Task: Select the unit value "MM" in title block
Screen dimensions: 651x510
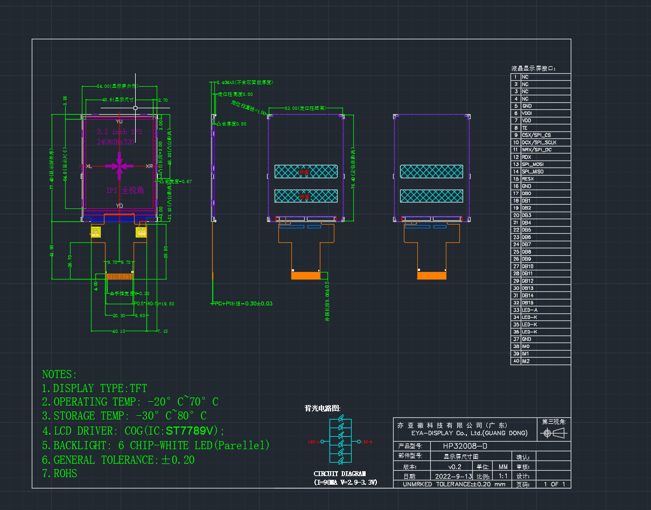Action: [x=502, y=467]
